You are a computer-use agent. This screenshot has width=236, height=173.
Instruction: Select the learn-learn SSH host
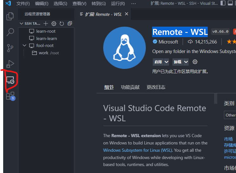pyautogui.click(x=46, y=38)
